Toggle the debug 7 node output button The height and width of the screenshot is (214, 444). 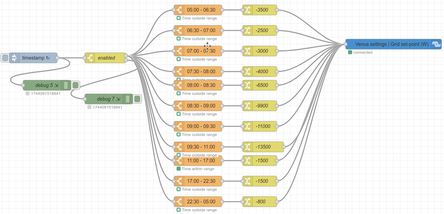[x=137, y=99]
